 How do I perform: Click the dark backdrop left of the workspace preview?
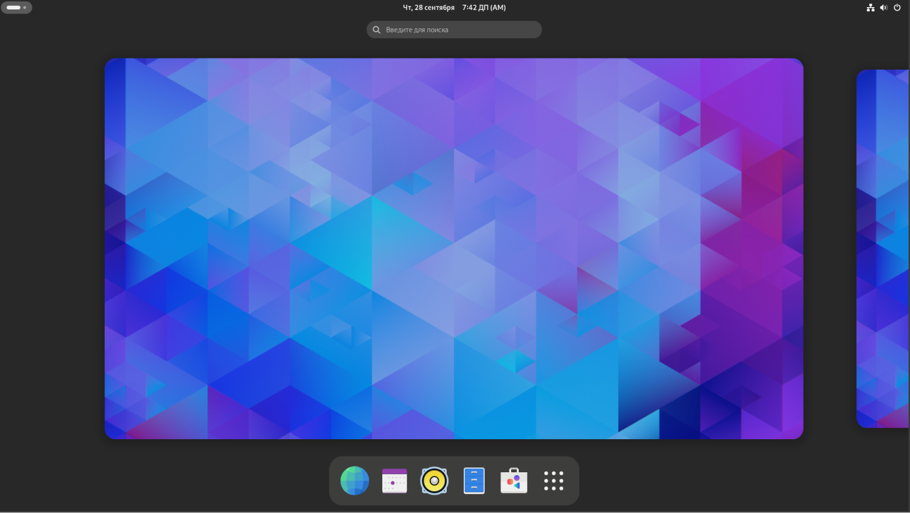[52, 248]
